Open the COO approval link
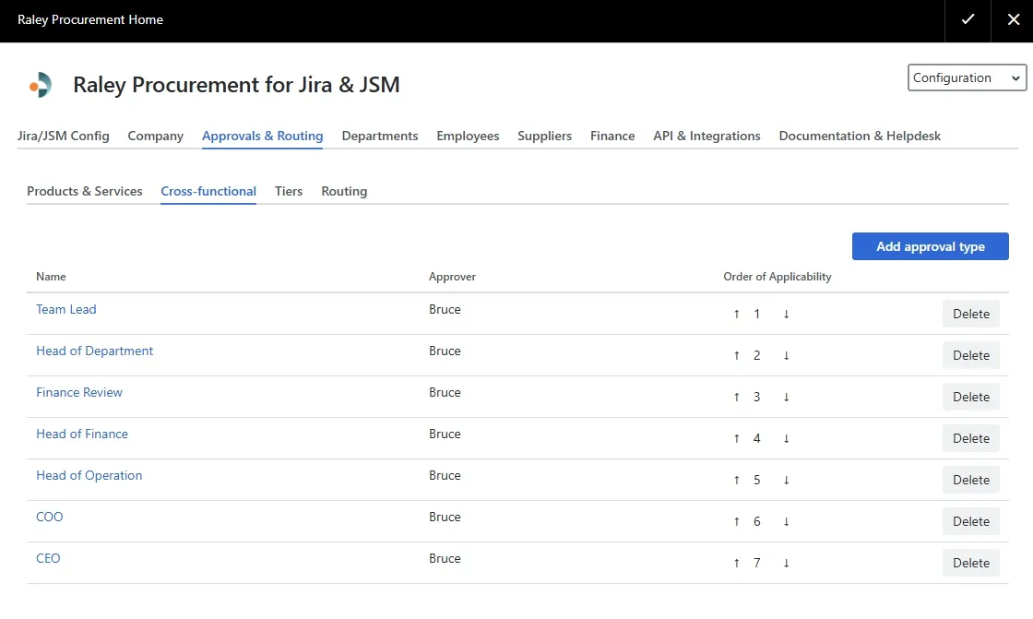The height and width of the screenshot is (619, 1033). [x=50, y=517]
